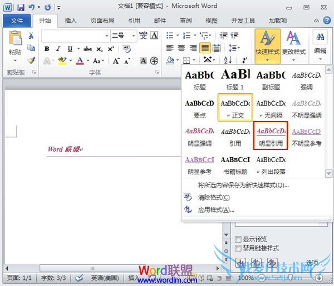This screenshot has height=286, width=334.
Task: Open the Quick Styles gallery button
Action: click(268, 46)
